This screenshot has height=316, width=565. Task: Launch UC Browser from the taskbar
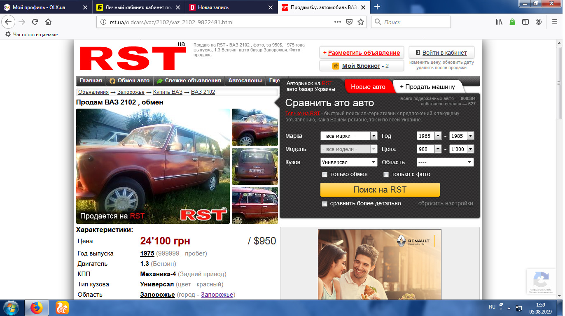pos(62,308)
